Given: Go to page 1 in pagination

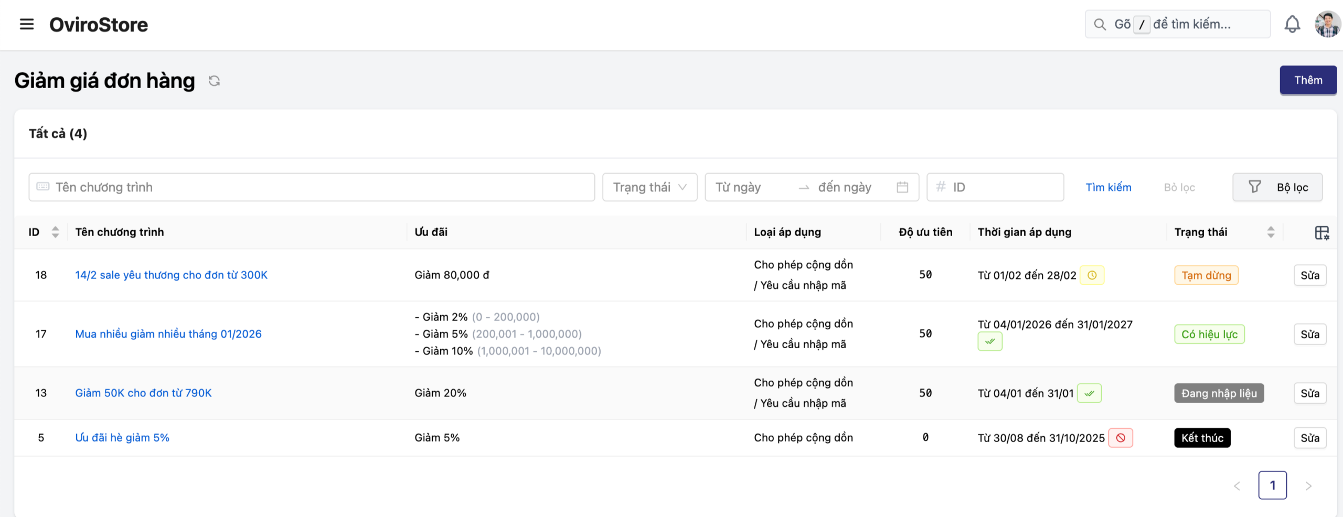Looking at the screenshot, I should pyautogui.click(x=1272, y=486).
